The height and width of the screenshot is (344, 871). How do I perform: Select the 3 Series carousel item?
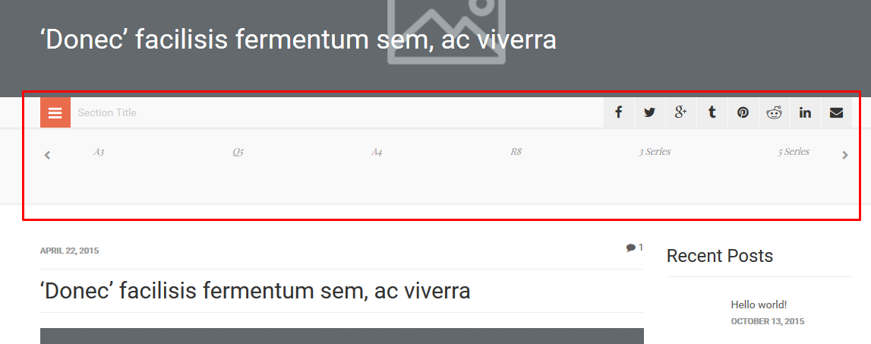tap(655, 152)
